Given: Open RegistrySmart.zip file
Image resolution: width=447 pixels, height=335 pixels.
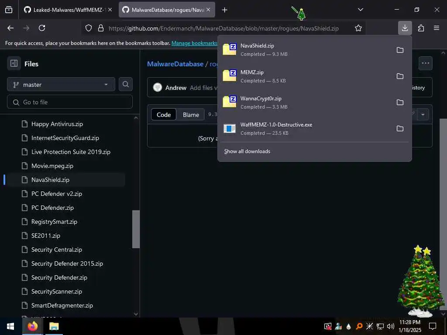Looking at the screenshot, I should tap(54, 222).
